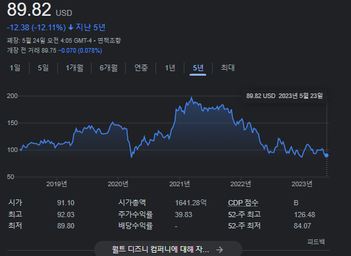This screenshot has height=256, width=351.
Task: Select the 1일 time range tab
Action: (15, 68)
